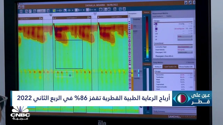Open the 100 zoom level dropdown
223x125 pixels.
click(41, 11)
